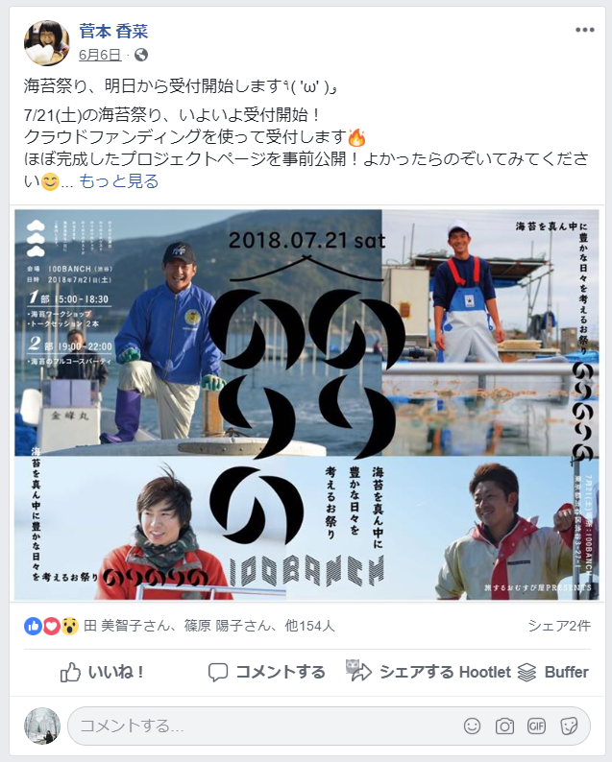Click the シェアする share button
Image resolution: width=612 pixels, height=762 pixels.
pyautogui.click(x=416, y=672)
